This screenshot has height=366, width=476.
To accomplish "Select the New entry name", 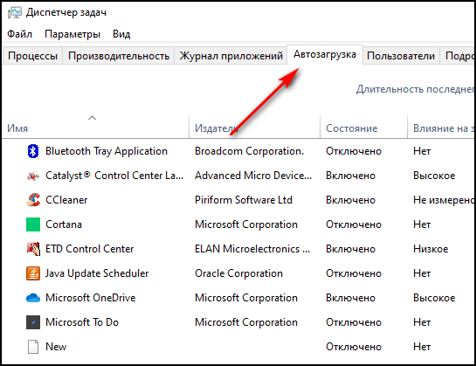I will pyautogui.click(x=56, y=347).
